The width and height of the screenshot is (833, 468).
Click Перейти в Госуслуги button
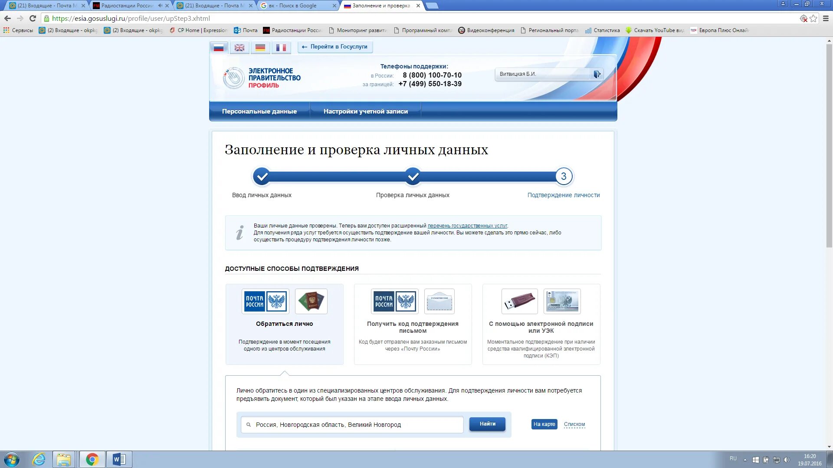(x=335, y=47)
